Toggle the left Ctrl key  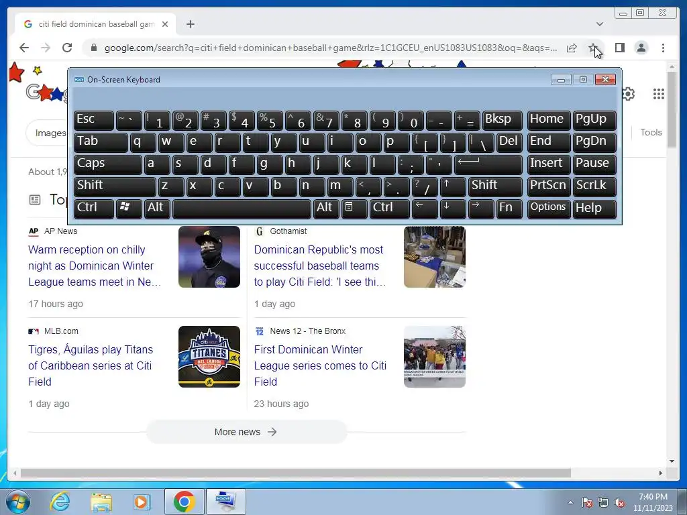click(x=94, y=208)
